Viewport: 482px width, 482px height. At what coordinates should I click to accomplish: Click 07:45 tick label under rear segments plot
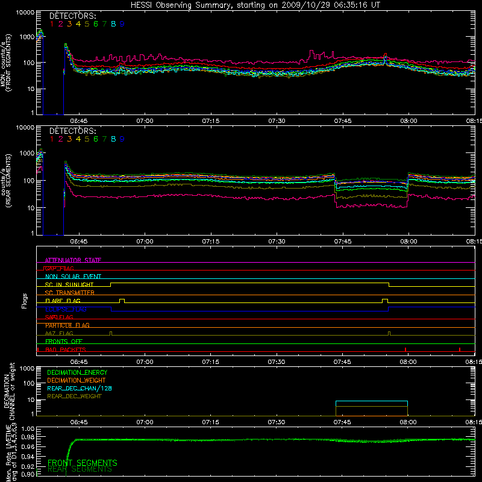click(x=343, y=242)
